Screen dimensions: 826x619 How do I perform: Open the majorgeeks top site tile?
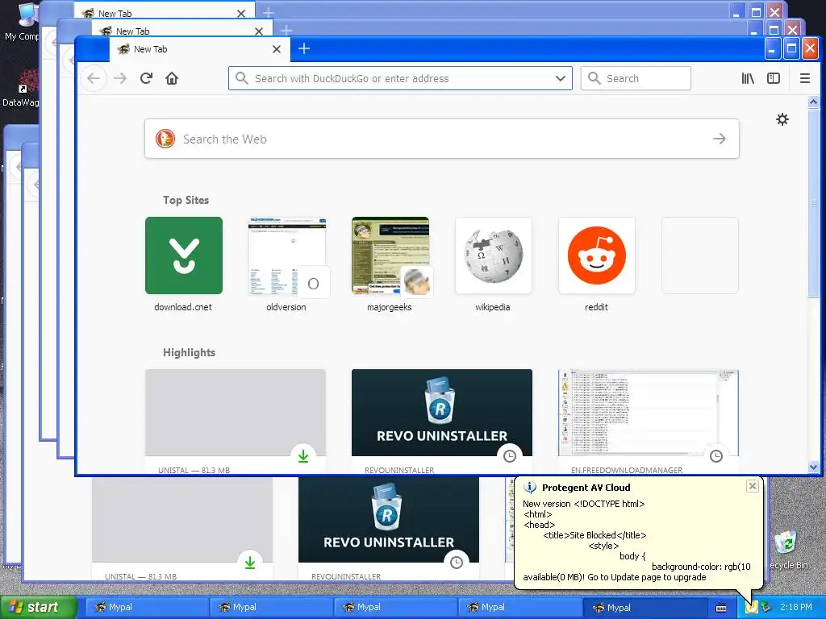pos(390,255)
